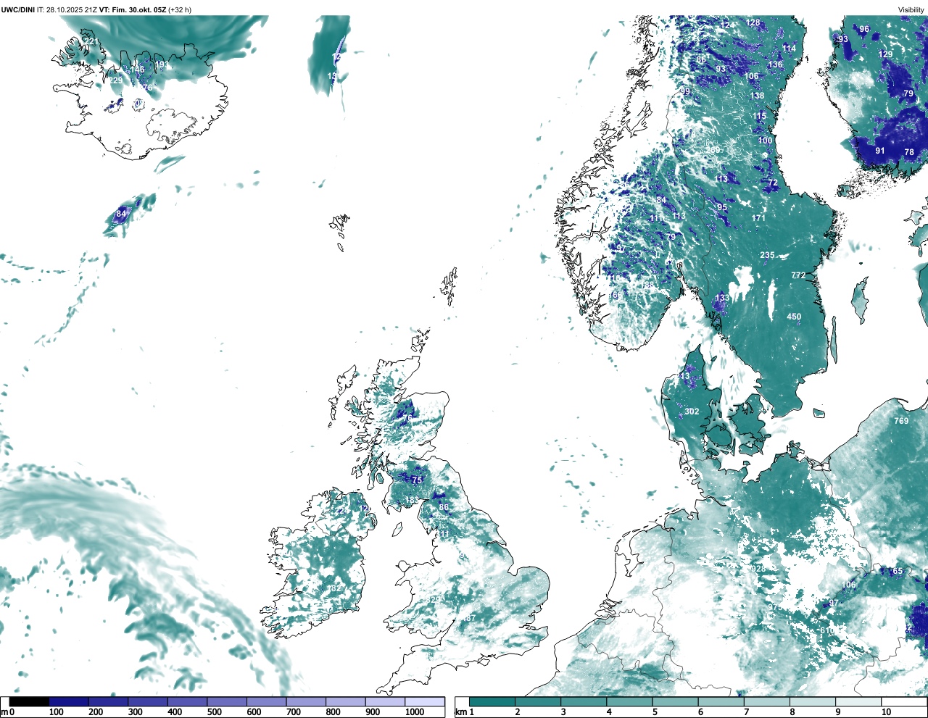Click the '79' value in Finland
Image resolution: width=928 pixels, height=718 pixels.
point(908,93)
